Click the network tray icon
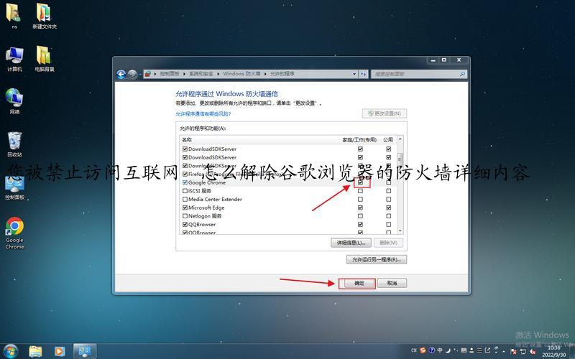This screenshot has width=575, height=359. click(523, 351)
